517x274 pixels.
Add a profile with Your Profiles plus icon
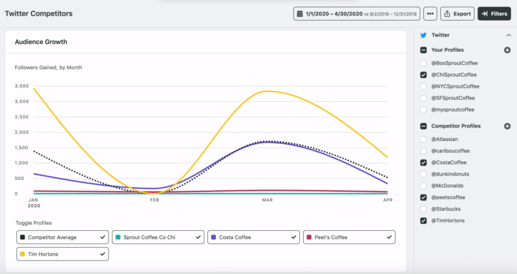[x=507, y=50]
